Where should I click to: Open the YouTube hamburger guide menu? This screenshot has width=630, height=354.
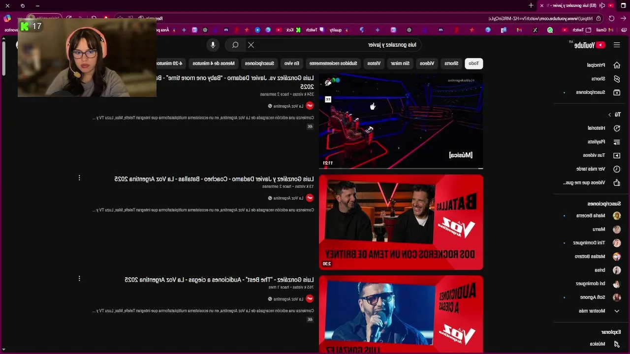pos(617,45)
